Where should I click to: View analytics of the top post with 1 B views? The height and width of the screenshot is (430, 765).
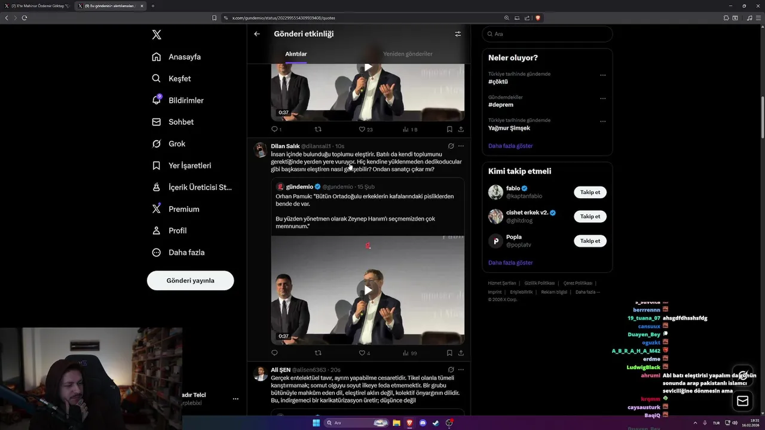coord(410,129)
